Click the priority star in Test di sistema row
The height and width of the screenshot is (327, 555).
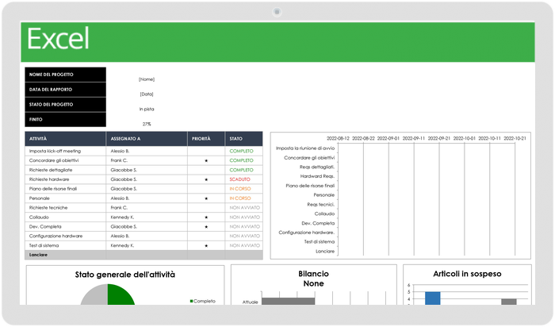(206, 245)
